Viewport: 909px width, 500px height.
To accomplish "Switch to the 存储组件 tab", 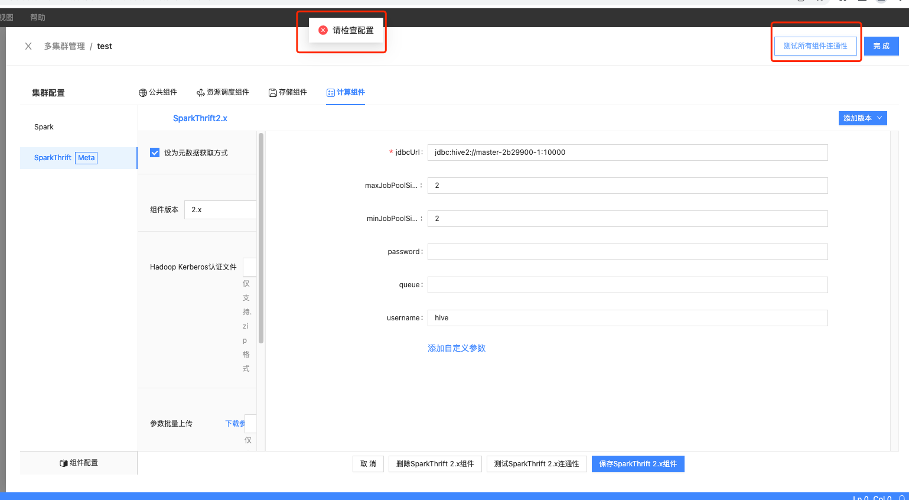I will click(288, 92).
